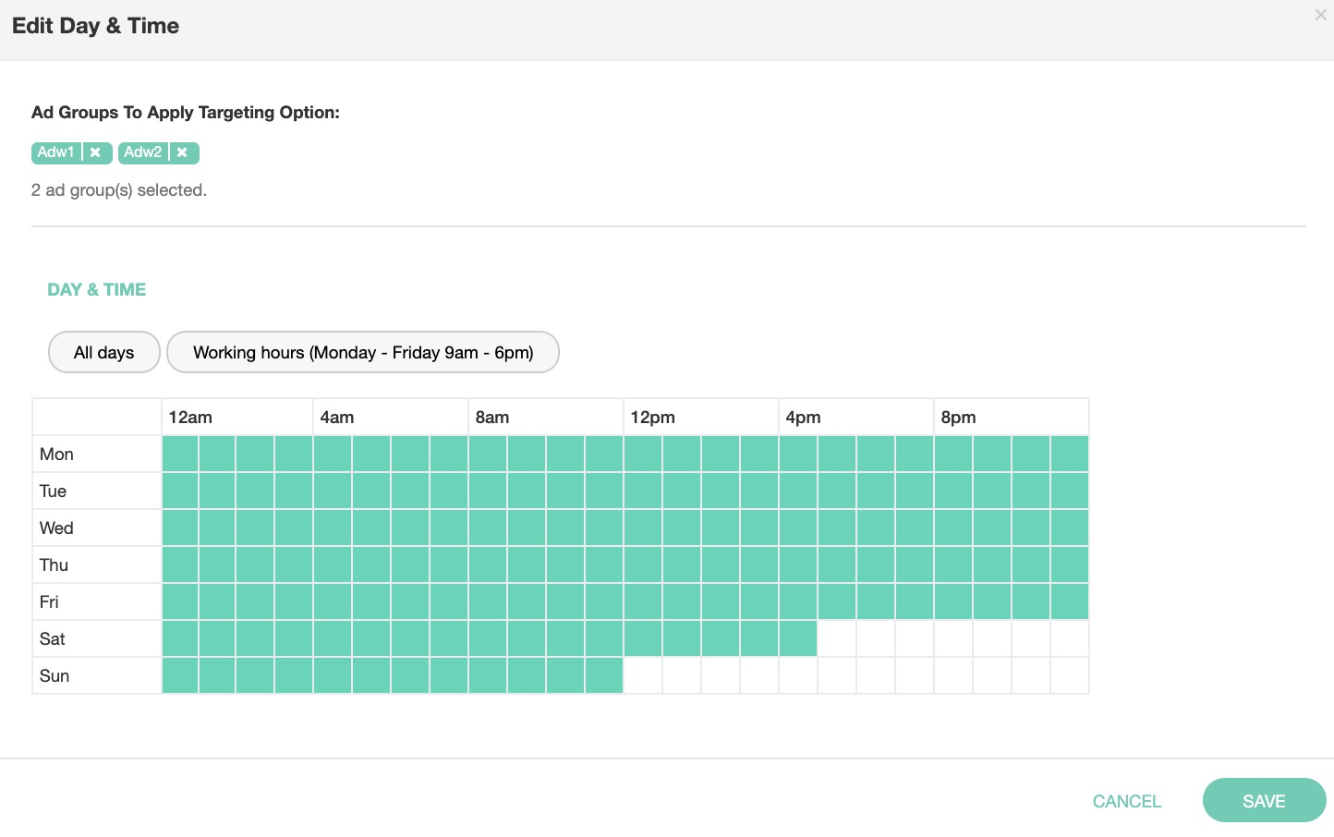
Task: Toggle the Thursday 4am time slot
Action: tap(332, 564)
